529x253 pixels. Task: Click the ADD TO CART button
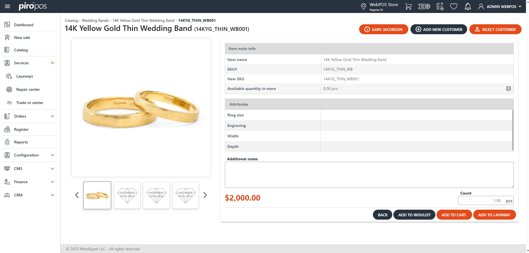[454, 215]
